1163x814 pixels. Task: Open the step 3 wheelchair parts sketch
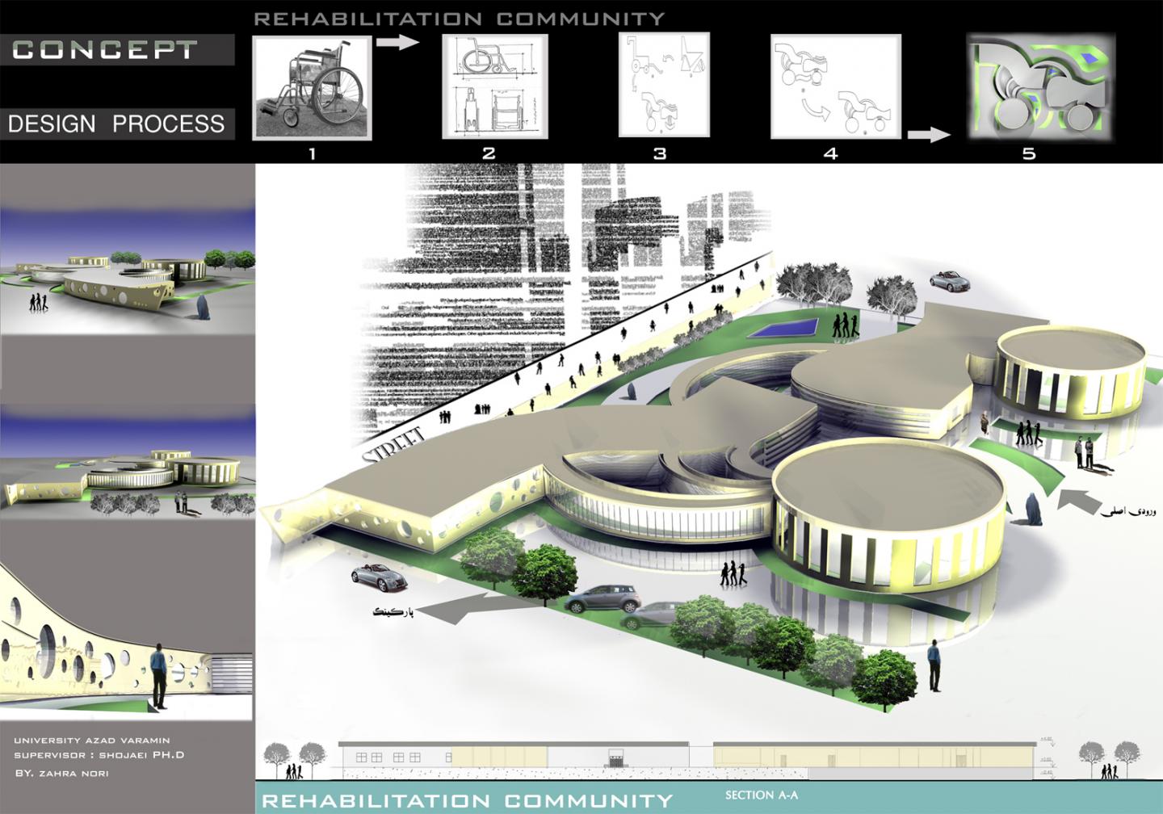point(664,85)
